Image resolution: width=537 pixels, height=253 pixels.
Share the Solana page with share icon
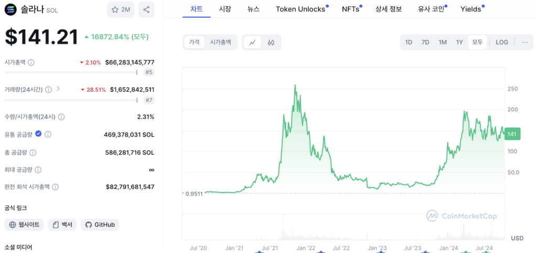pyautogui.click(x=146, y=9)
